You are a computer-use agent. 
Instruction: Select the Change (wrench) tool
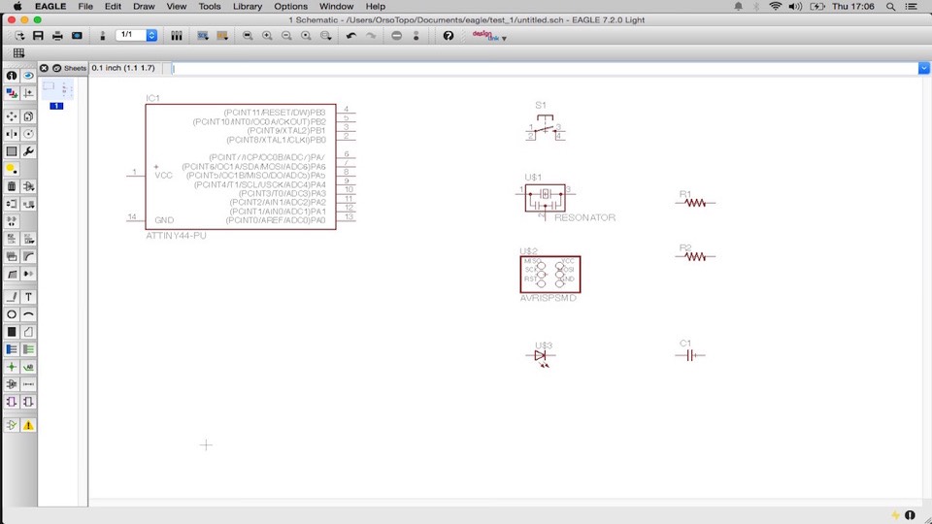click(x=28, y=151)
